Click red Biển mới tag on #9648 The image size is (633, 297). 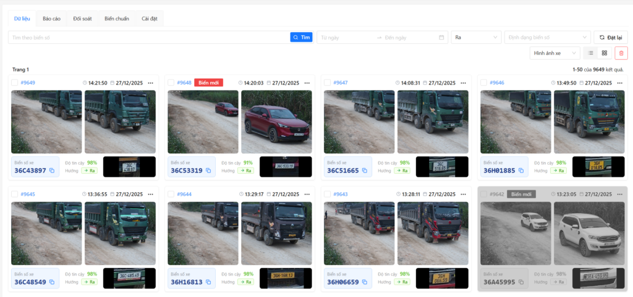coord(209,83)
